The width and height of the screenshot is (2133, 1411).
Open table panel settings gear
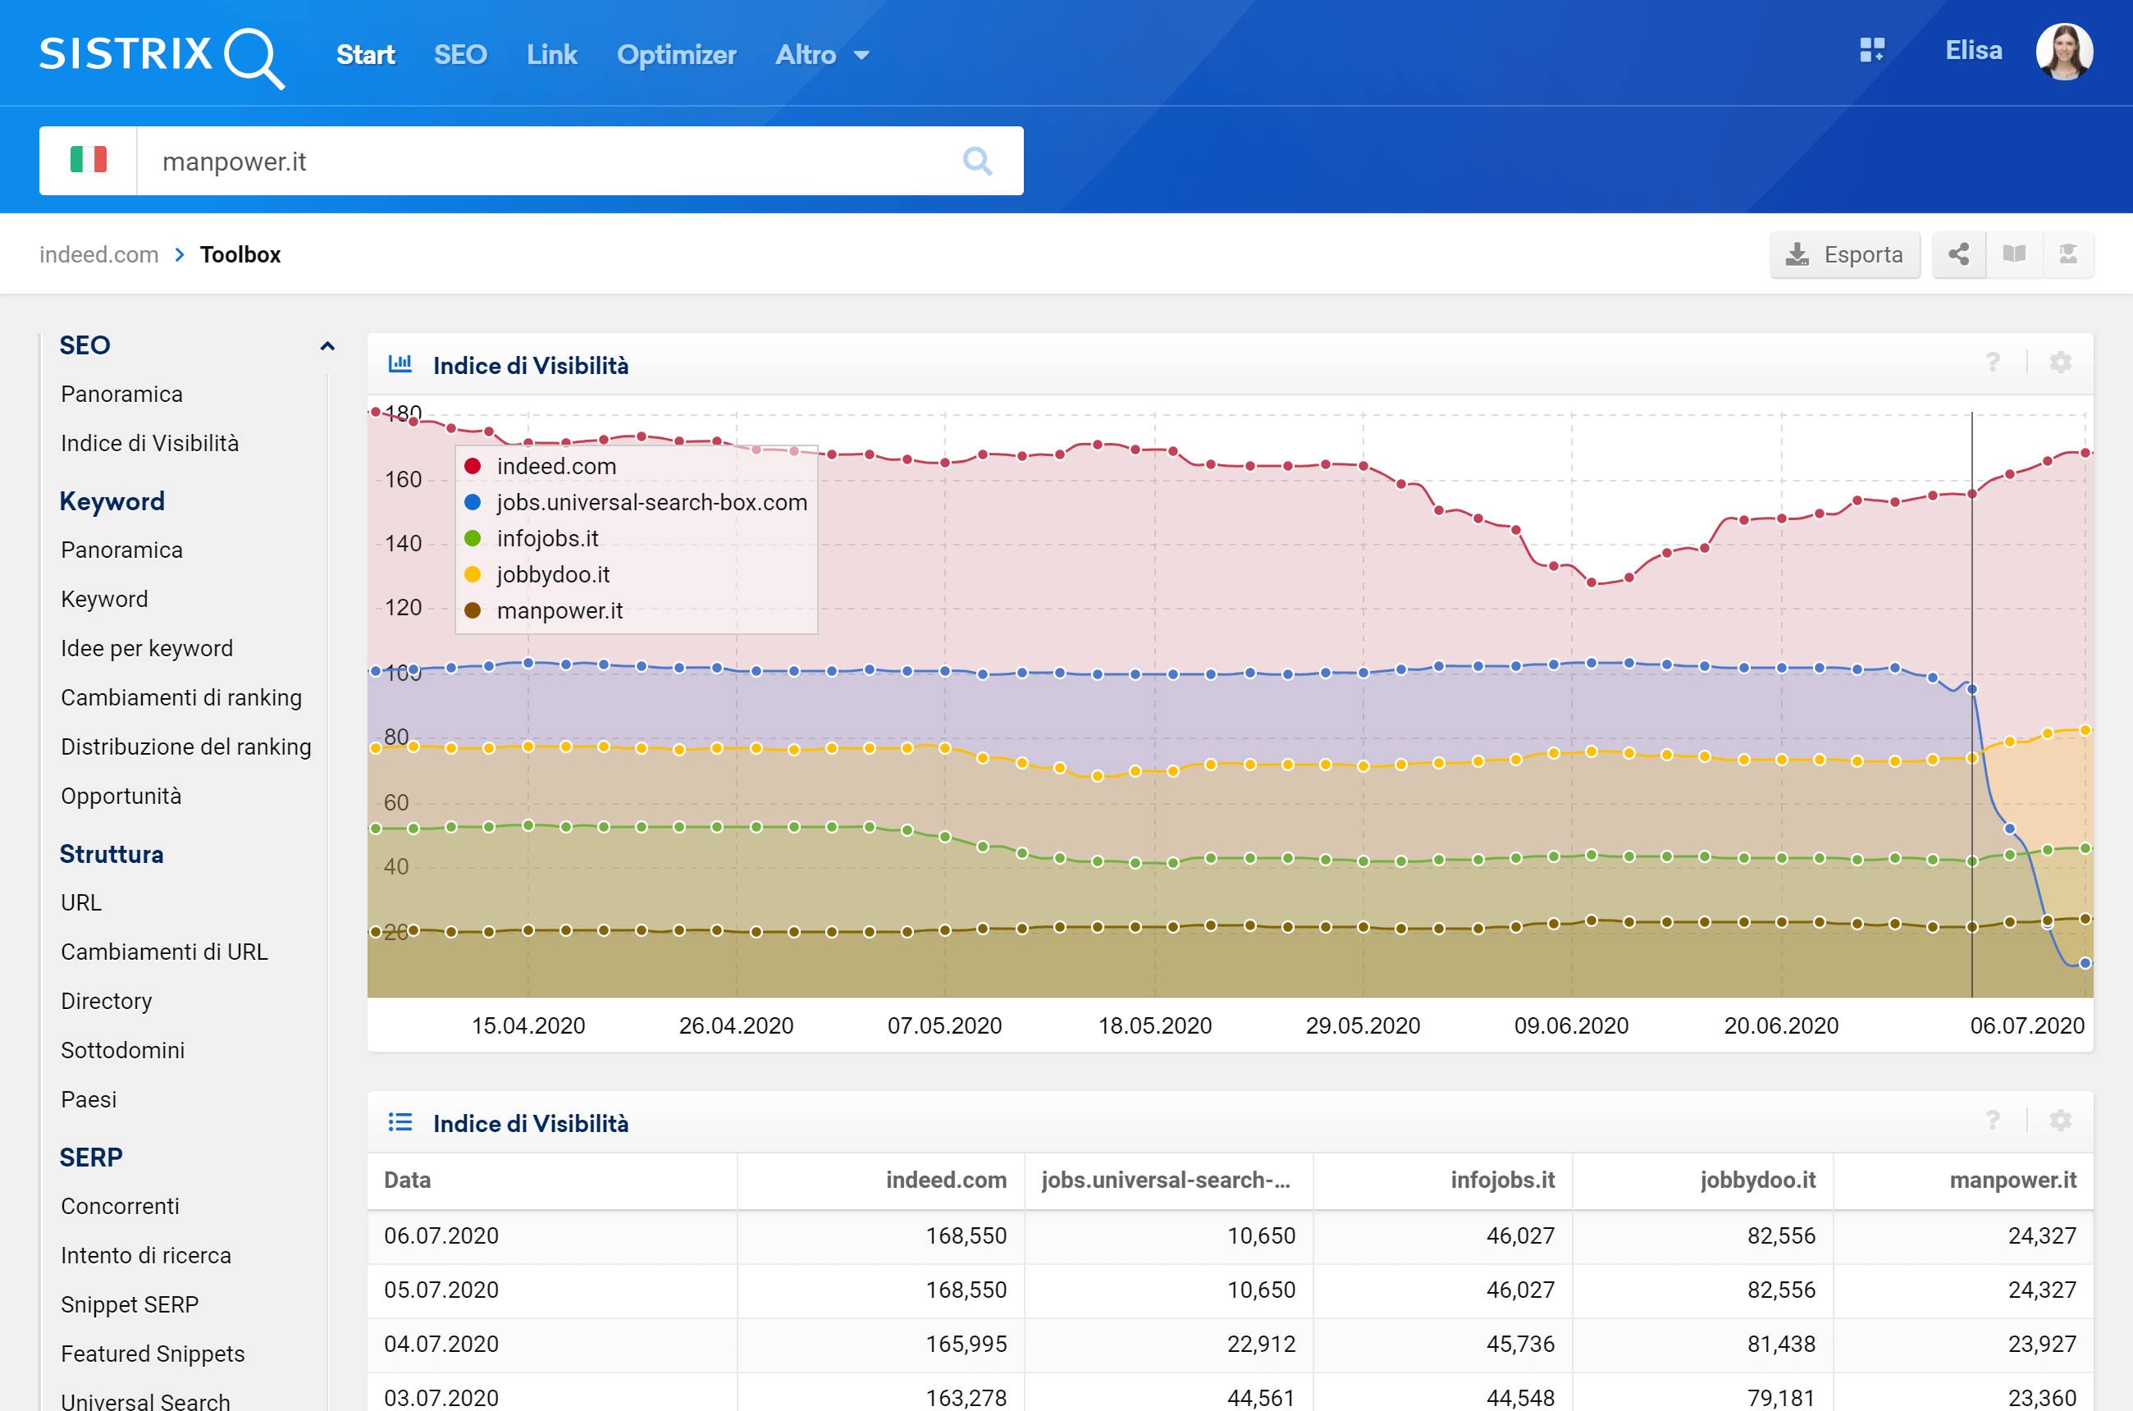pyautogui.click(x=2060, y=1121)
